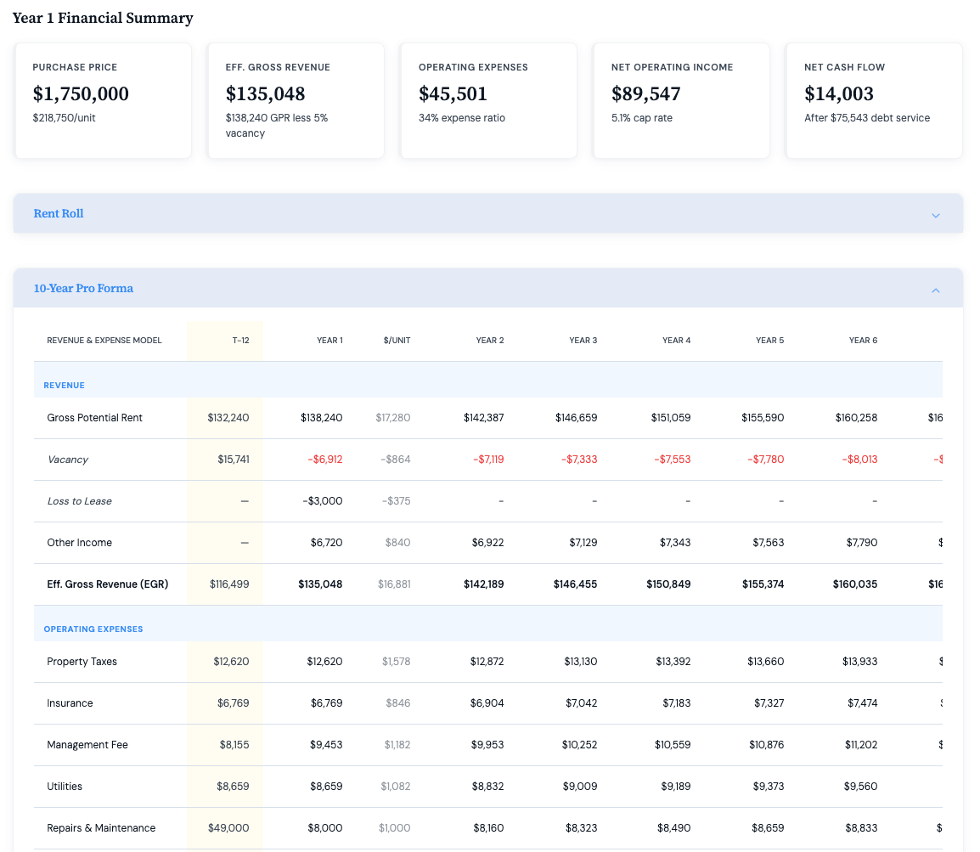Image resolution: width=980 pixels, height=852 pixels.
Task: Collapse 10-Year Pro Forma via chevron icon
Action: (935, 290)
